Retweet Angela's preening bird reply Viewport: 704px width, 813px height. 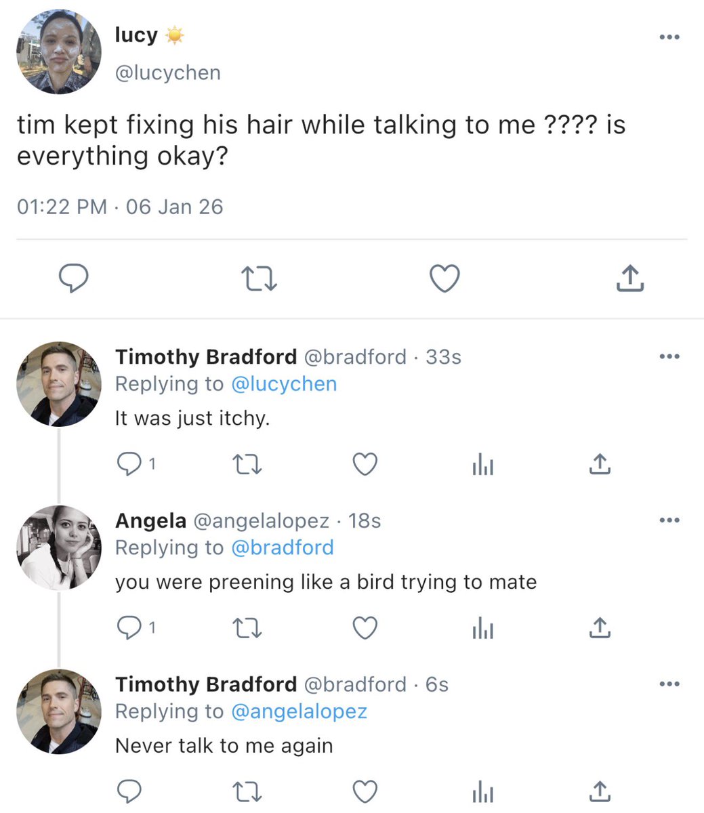point(247,629)
